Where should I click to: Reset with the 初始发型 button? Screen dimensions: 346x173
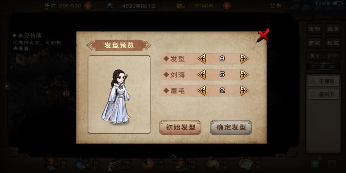pyautogui.click(x=180, y=127)
